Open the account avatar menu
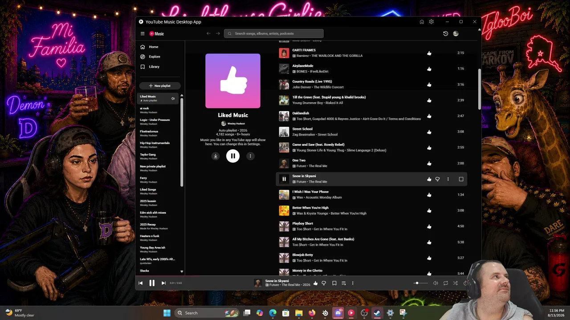 456,33
